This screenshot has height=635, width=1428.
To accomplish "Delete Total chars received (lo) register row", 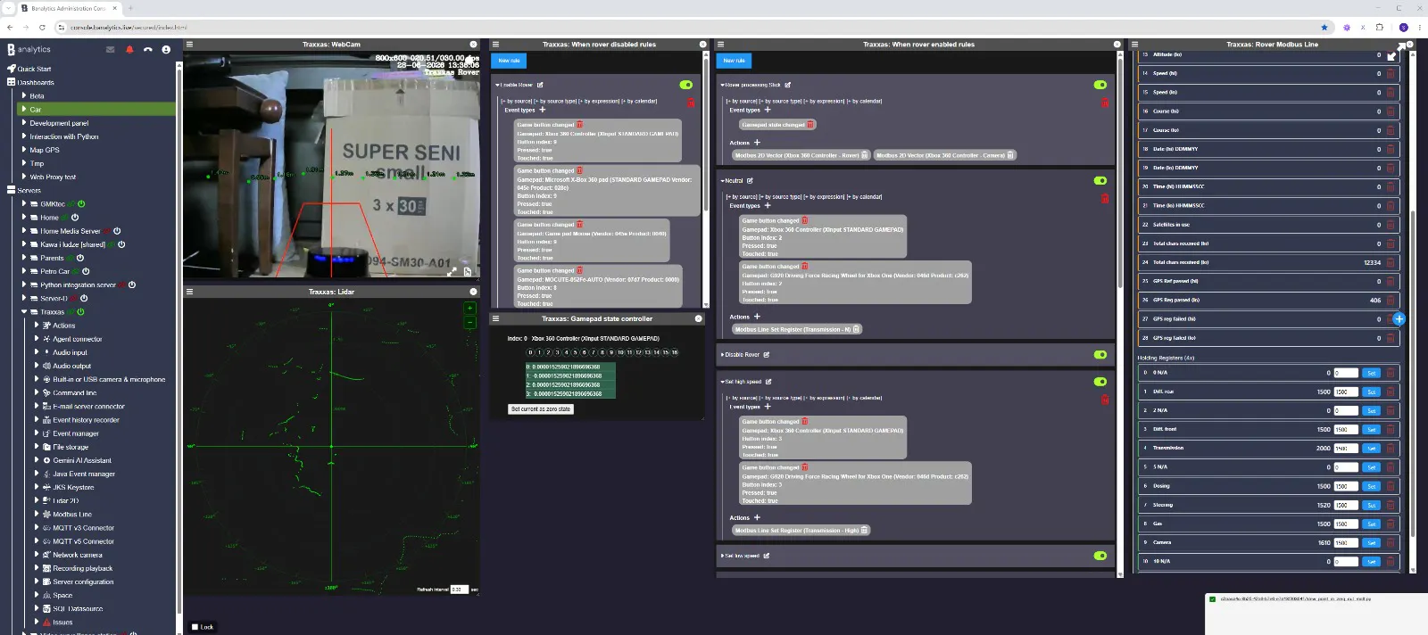I will tap(1390, 262).
